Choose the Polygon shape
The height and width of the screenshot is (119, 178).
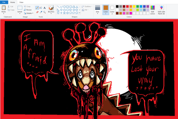74,7
